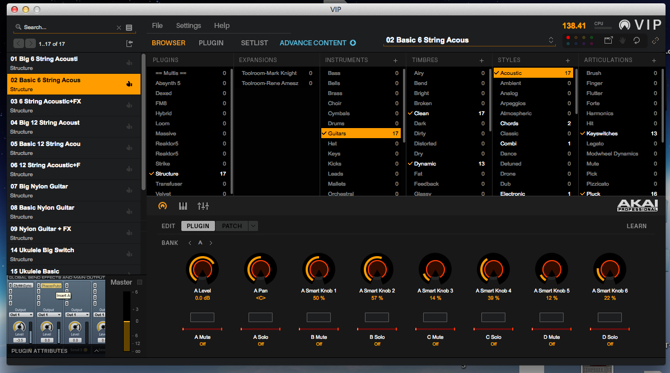The width and height of the screenshot is (670, 373).
Task: Switch to the PLUGIN tab in top bar
Action: [211, 43]
